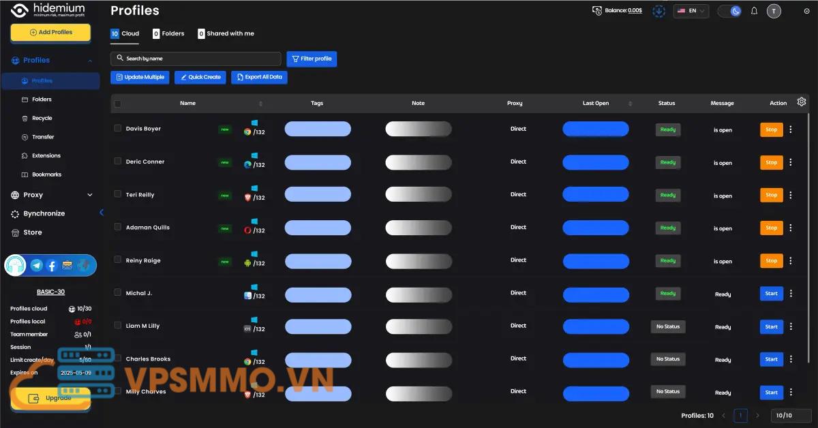Open three-dot menu for Davis Boyer
The image size is (818, 428).
(x=791, y=129)
